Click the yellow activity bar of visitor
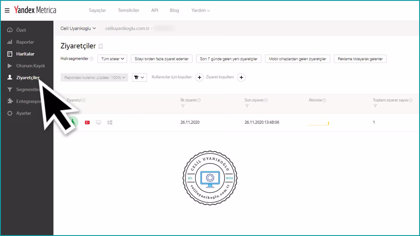 (x=318, y=124)
